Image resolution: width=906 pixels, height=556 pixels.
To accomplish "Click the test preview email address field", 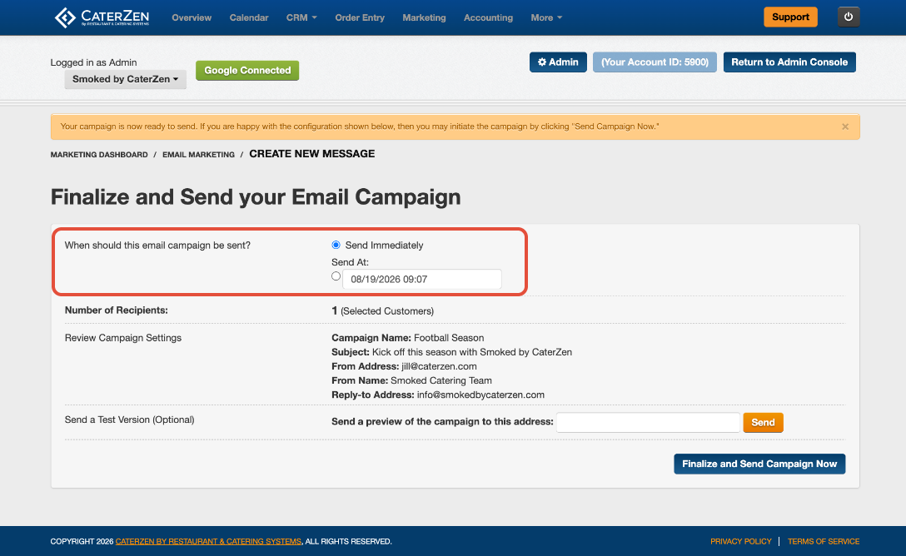I will (x=648, y=422).
